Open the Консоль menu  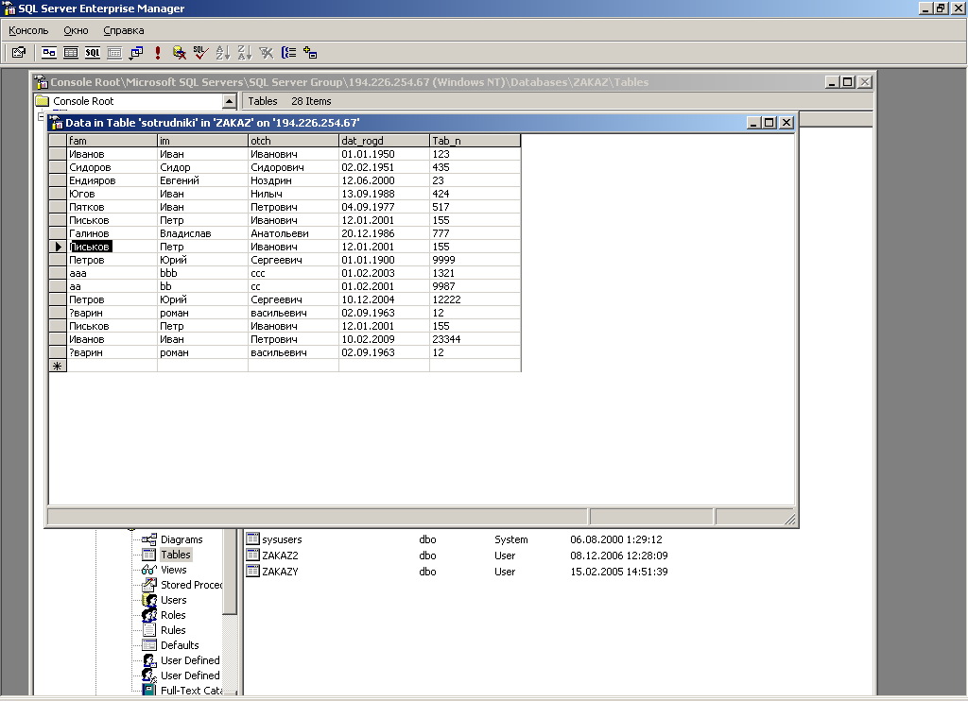tap(28, 30)
